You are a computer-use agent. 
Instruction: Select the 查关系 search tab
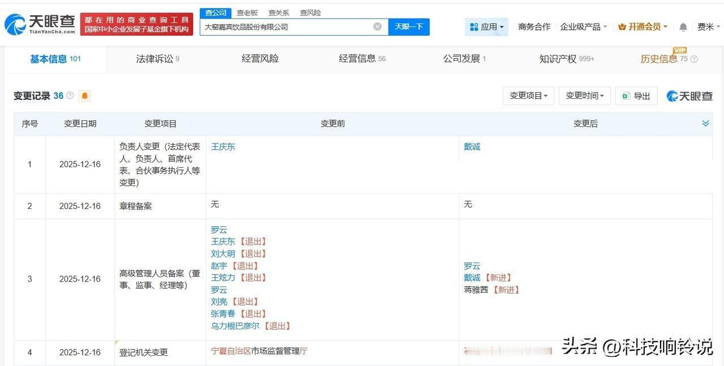point(279,12)
